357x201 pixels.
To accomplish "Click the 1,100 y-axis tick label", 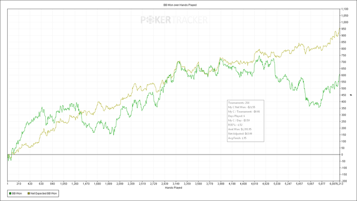I will pyautogui.click(x=345, y=9).
